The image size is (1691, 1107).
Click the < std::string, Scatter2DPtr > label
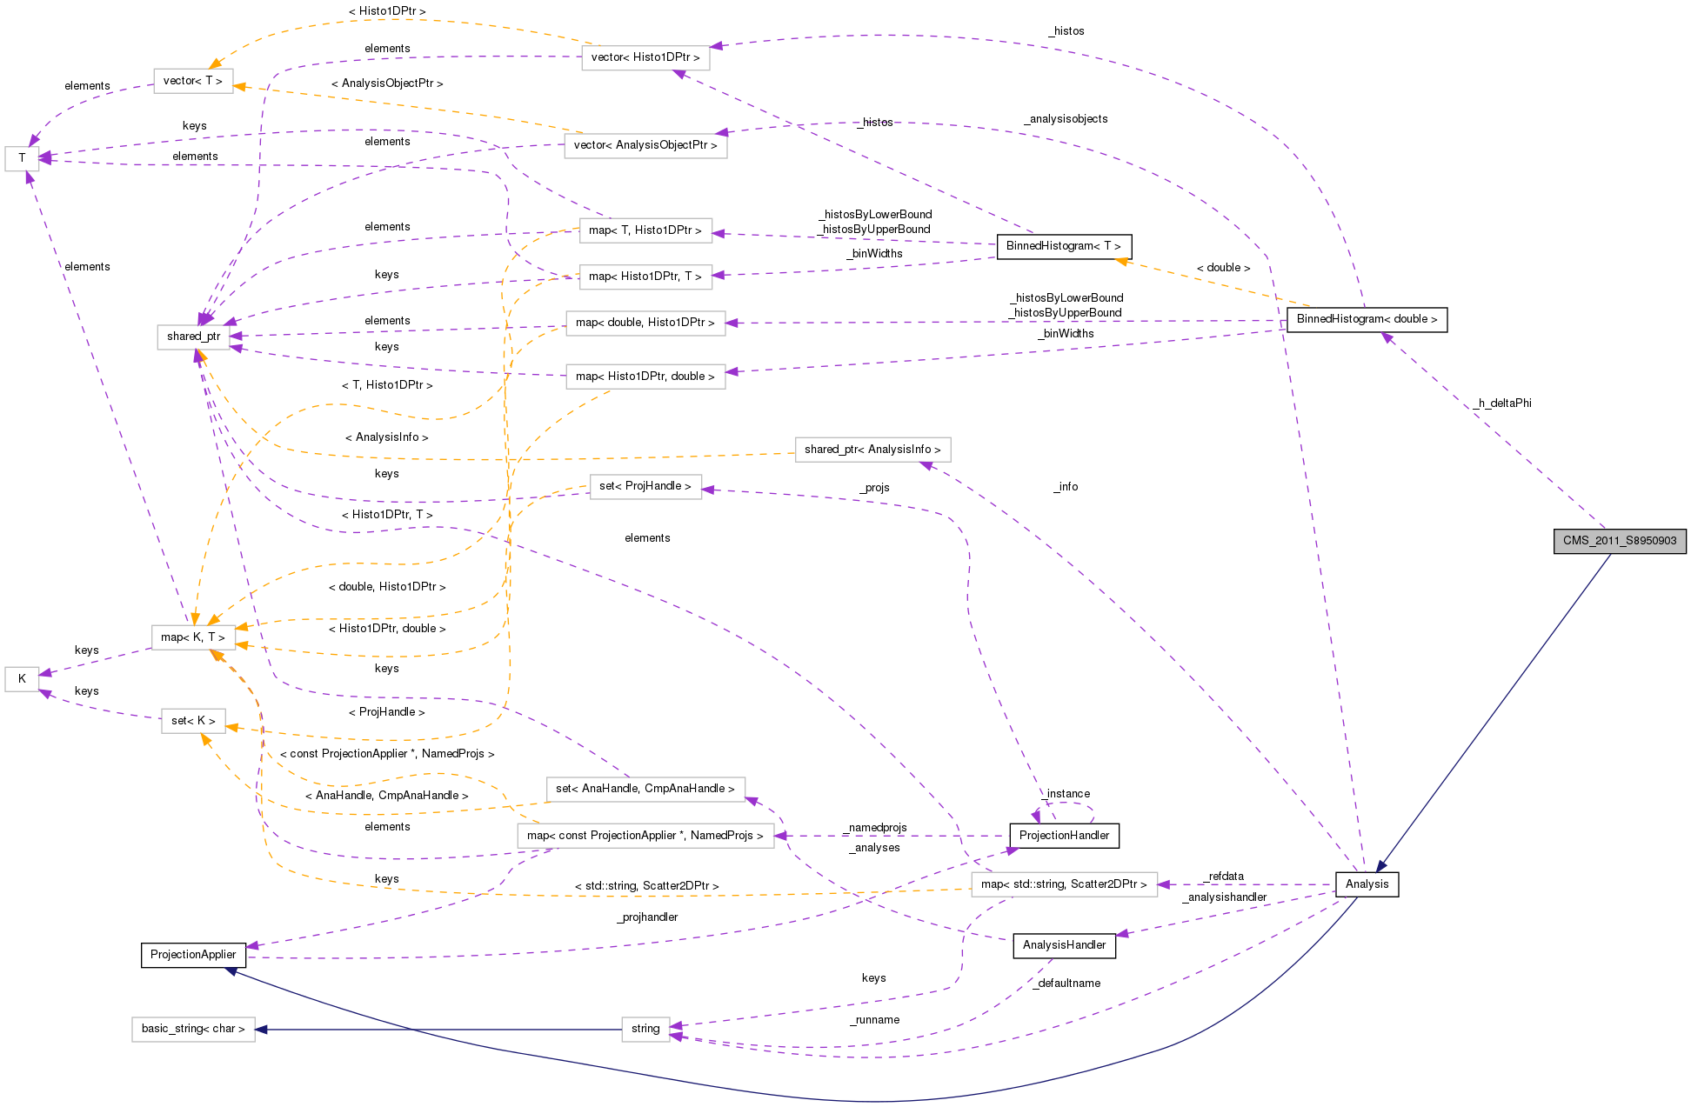(647, 886)
